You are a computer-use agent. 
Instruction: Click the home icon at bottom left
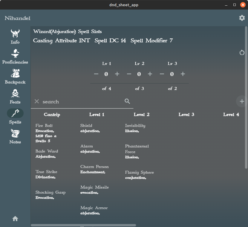pos(15,219)
